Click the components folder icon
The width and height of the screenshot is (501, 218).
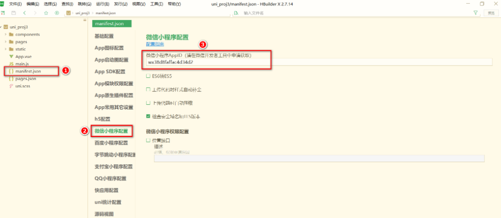pos(11,34)
